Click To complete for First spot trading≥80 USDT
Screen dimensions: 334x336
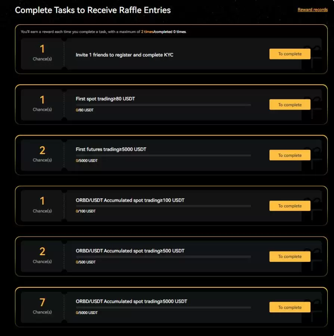tap(290, 104)
